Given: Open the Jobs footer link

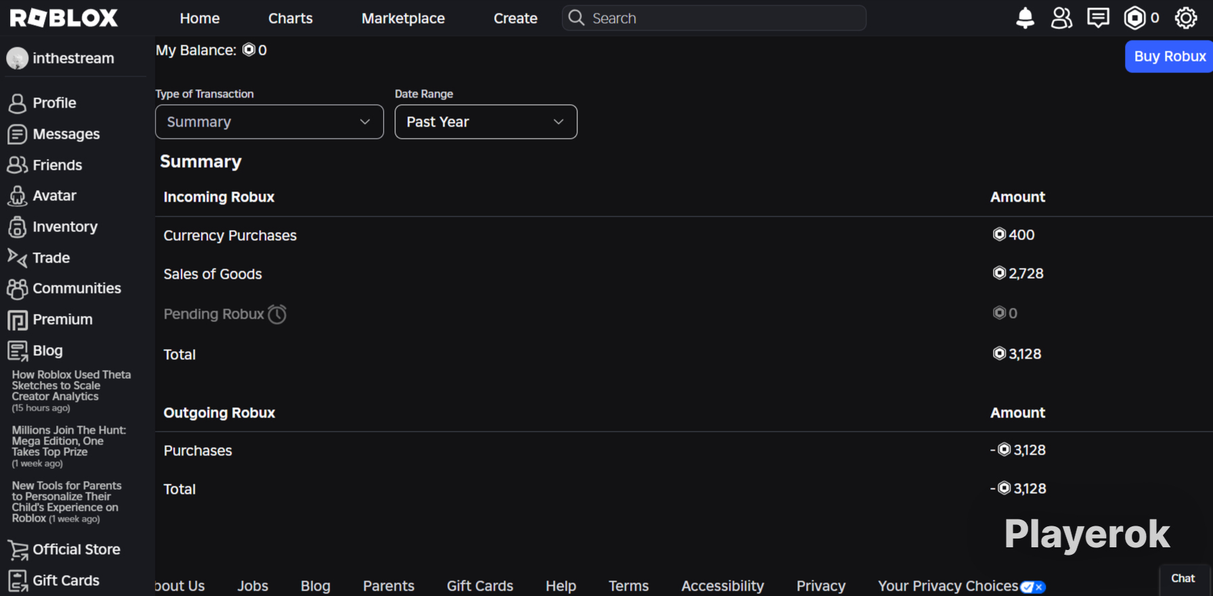Looking at the screenshot, I should [253, 587].
